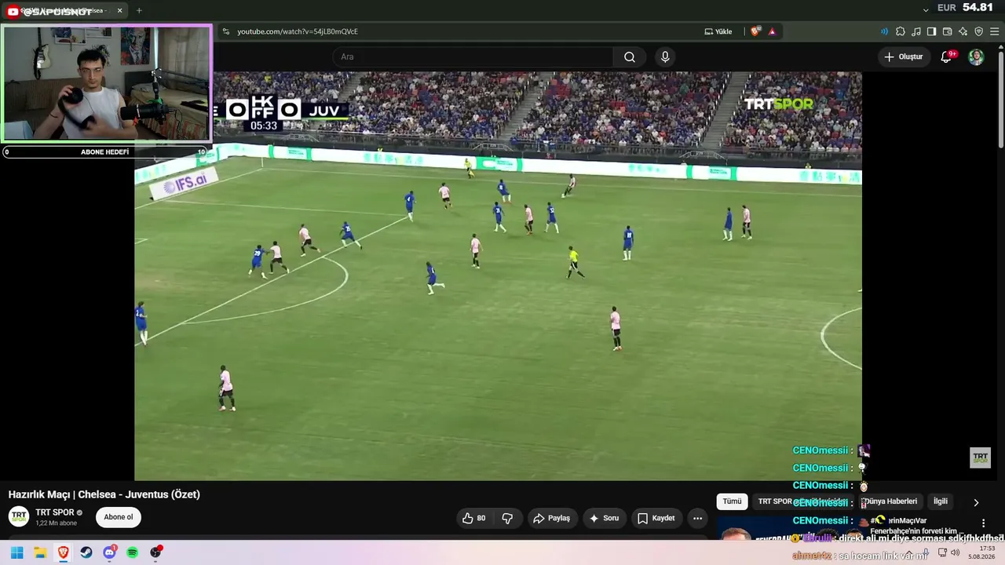Click the TRT SPOR channel avatar
Image resolution: width=1005 pixels, height=565 pixels.
coord(19,516)
